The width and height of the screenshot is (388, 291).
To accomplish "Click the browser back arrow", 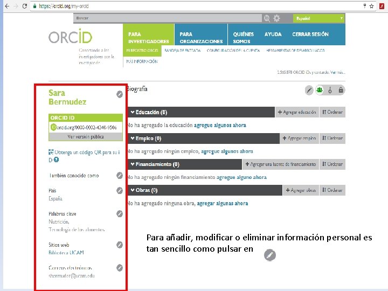I will coord(7,6).
